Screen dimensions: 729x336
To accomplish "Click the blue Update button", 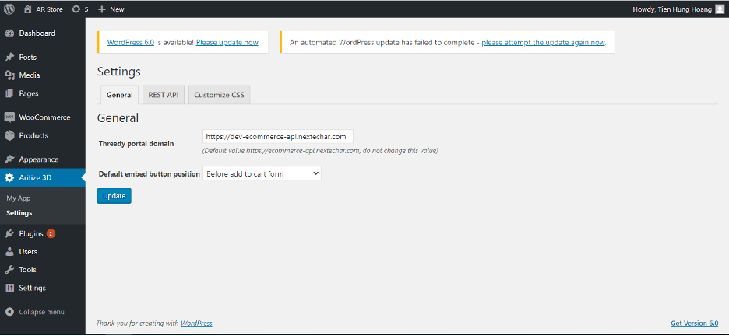I will 114,196.
